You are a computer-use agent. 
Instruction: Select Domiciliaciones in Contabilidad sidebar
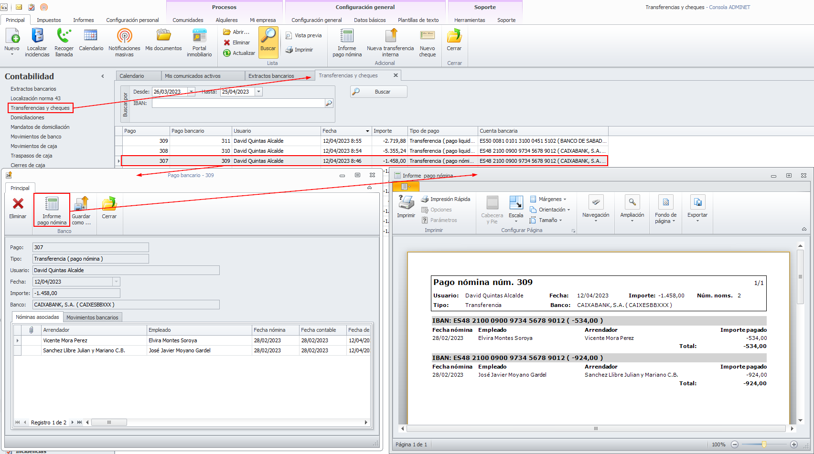[x=27, y=117]
